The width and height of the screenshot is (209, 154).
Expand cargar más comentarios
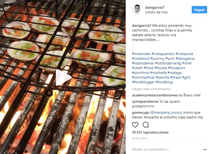151,89
